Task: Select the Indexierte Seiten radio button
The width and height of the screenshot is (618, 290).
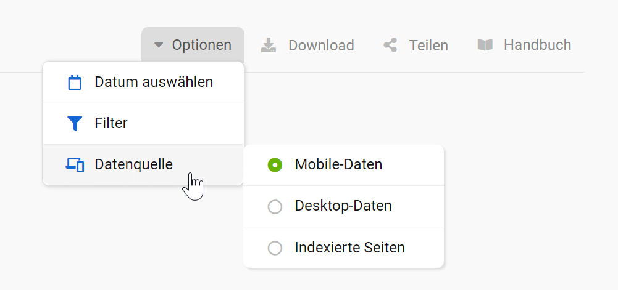Action: 275,248
